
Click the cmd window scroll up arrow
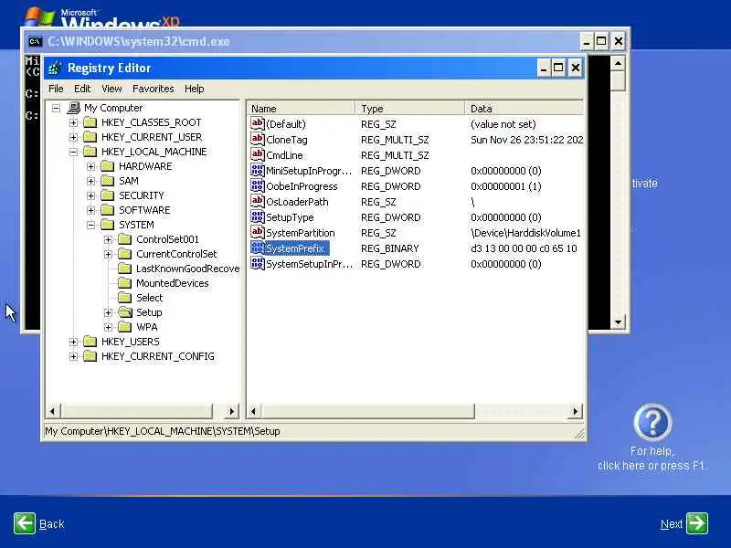(618, 63)
